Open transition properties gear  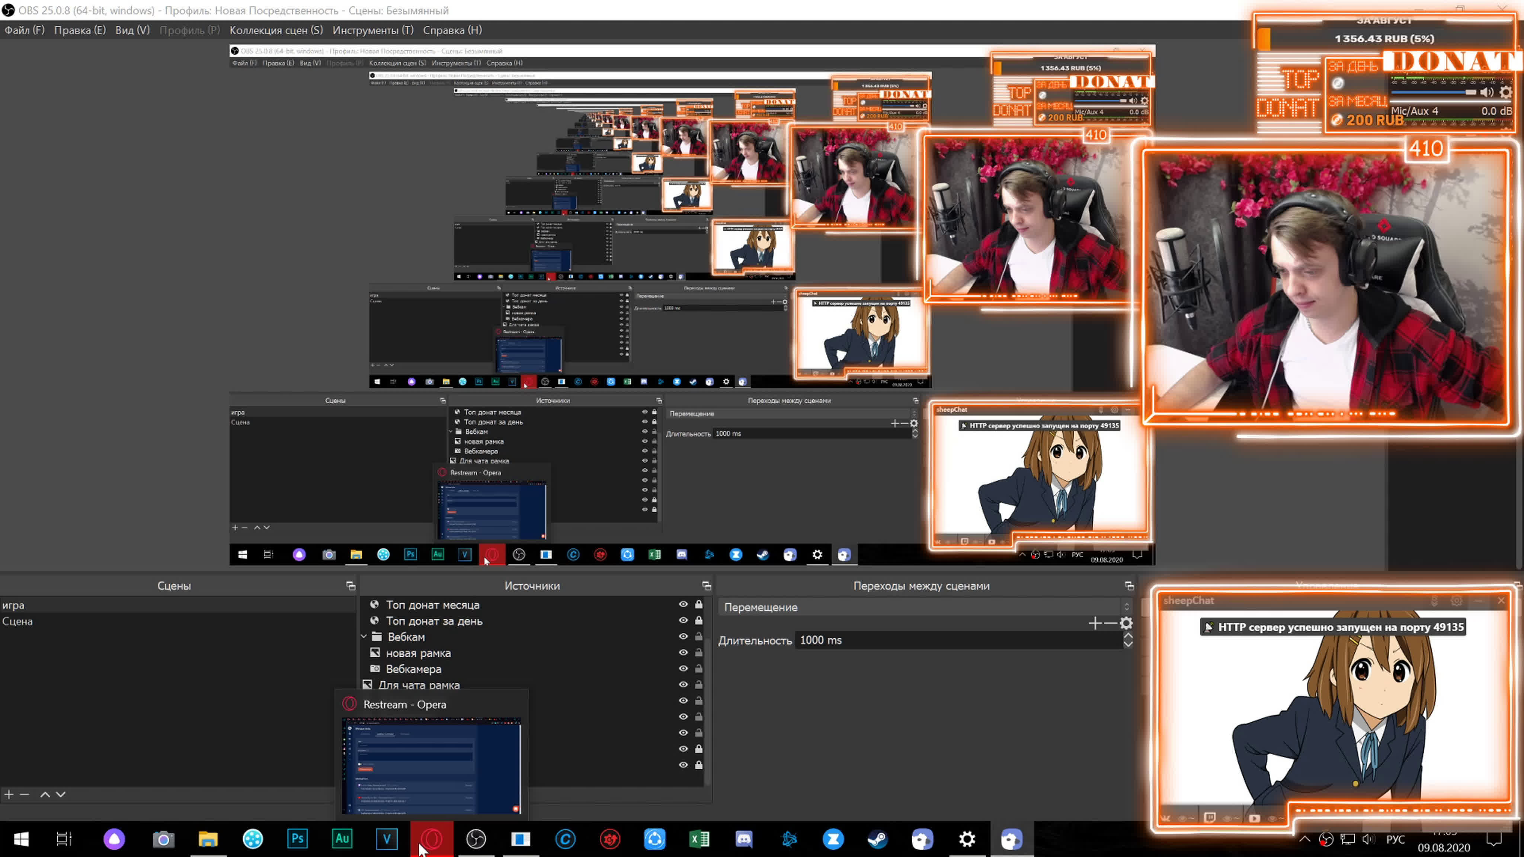(1126, 623)
